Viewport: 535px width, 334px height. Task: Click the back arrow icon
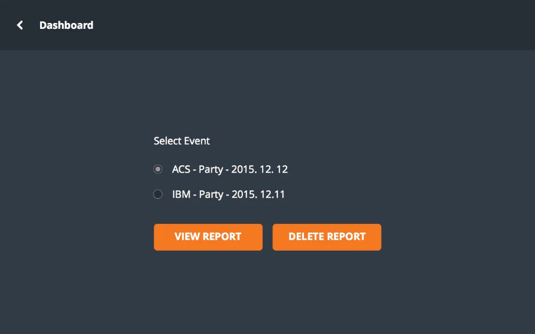(x=20, y=25)
